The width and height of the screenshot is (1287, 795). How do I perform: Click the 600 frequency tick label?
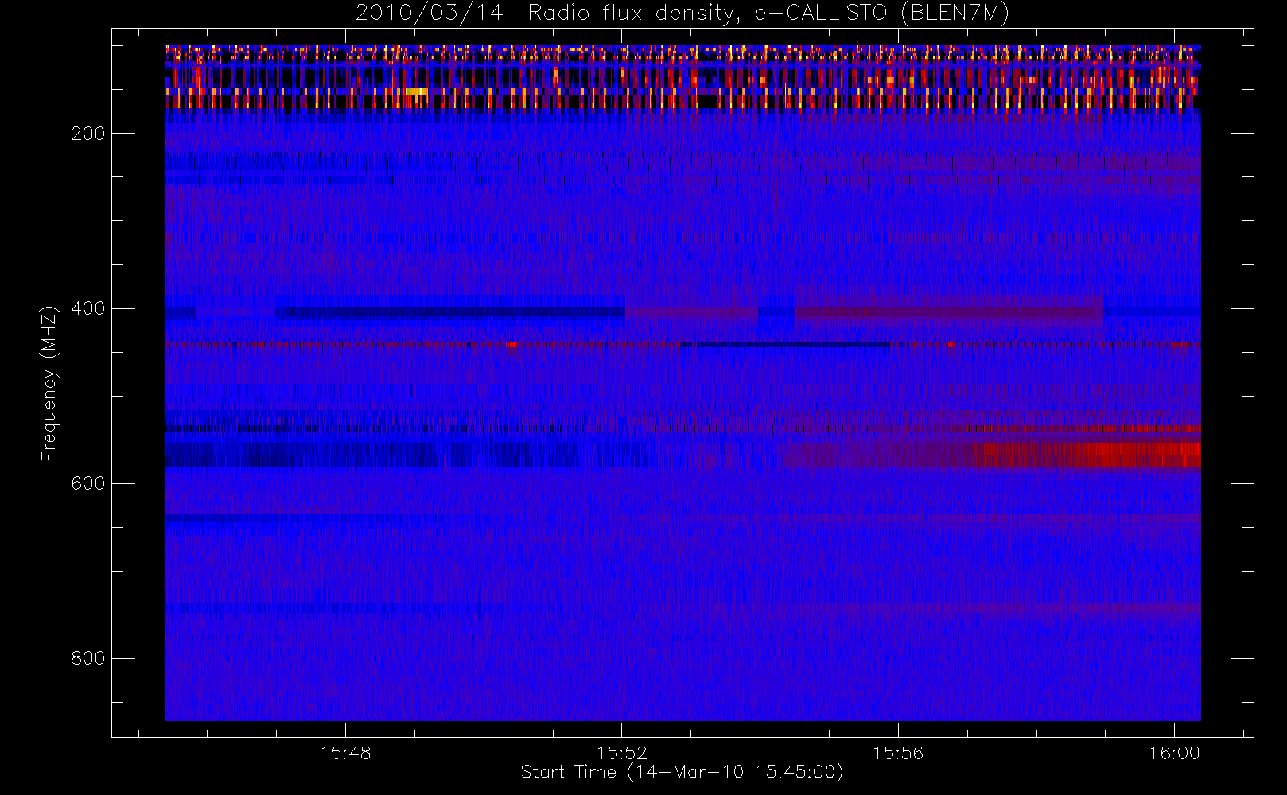tap(88, 483)
